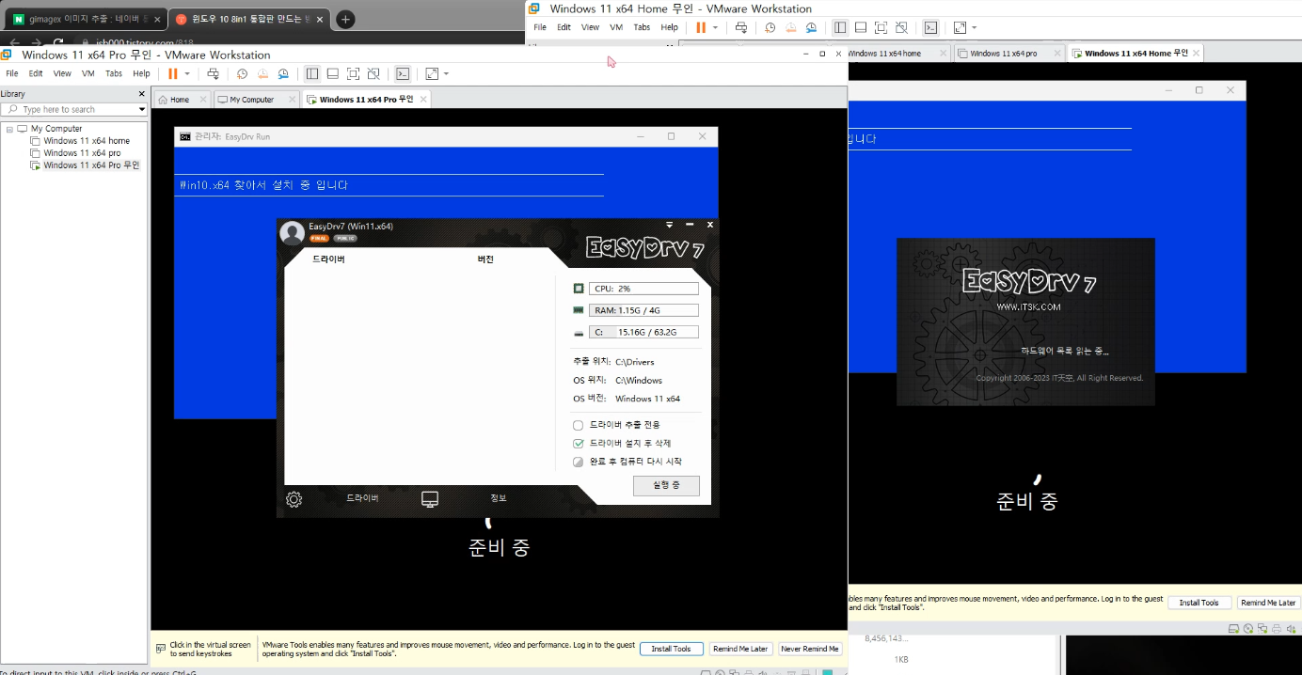This screenshot has height=675, width=1302.
Task: Open the 정보 tab in EasyDrv7
Action: [499, 498]
